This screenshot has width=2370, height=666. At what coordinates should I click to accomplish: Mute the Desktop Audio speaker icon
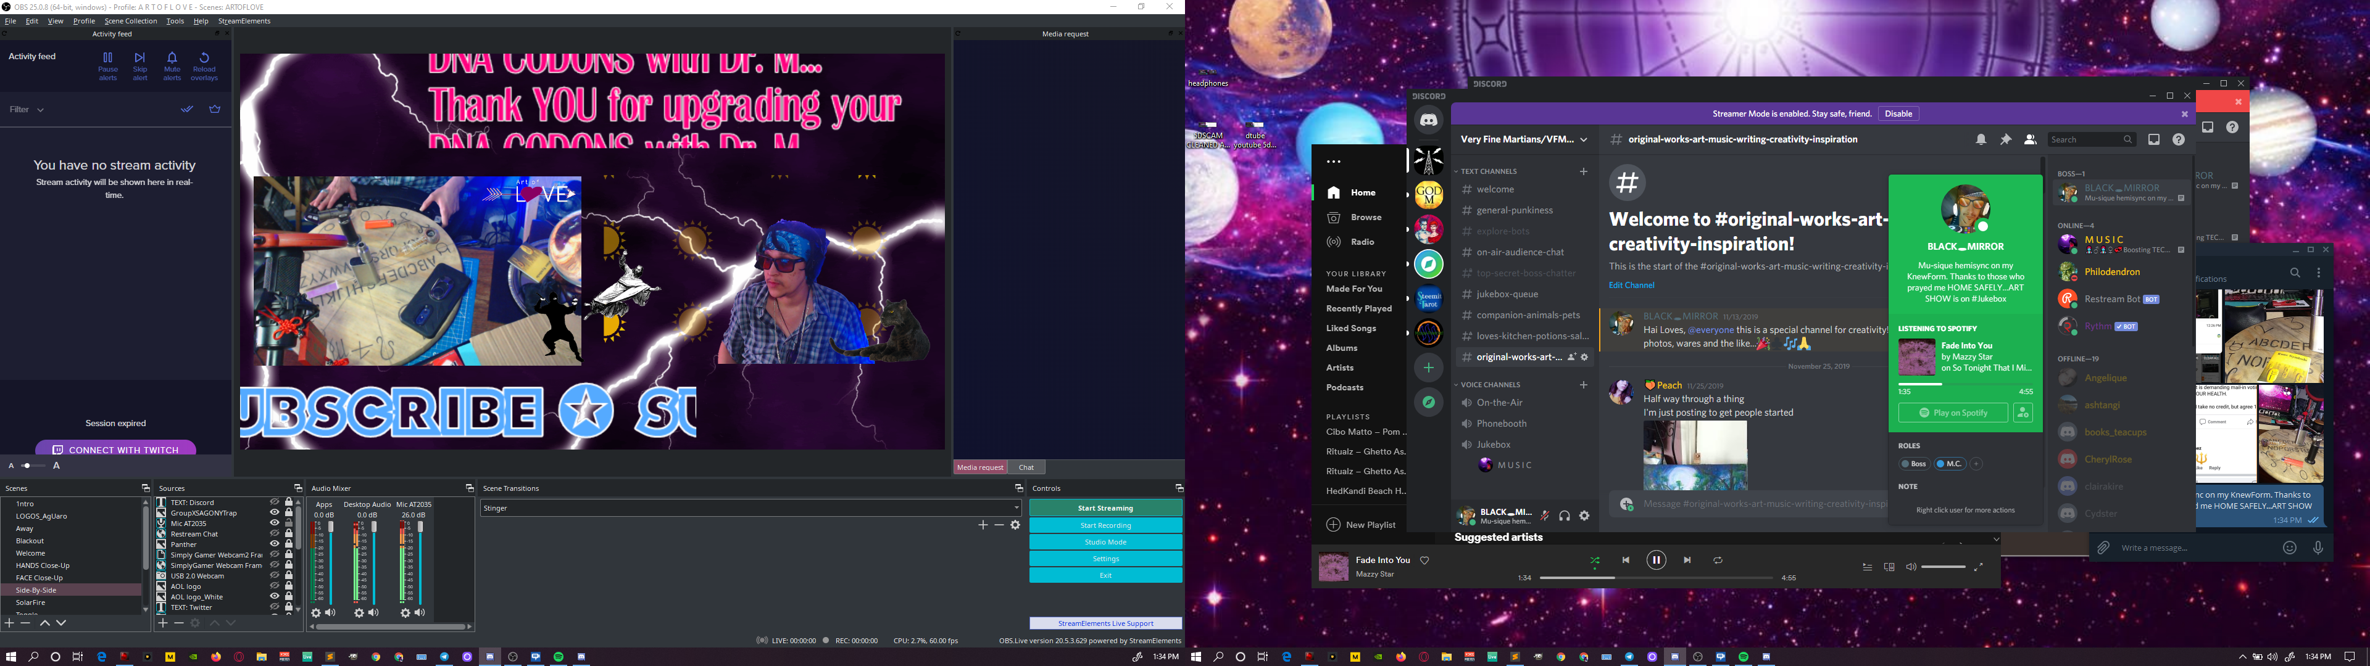373,612
